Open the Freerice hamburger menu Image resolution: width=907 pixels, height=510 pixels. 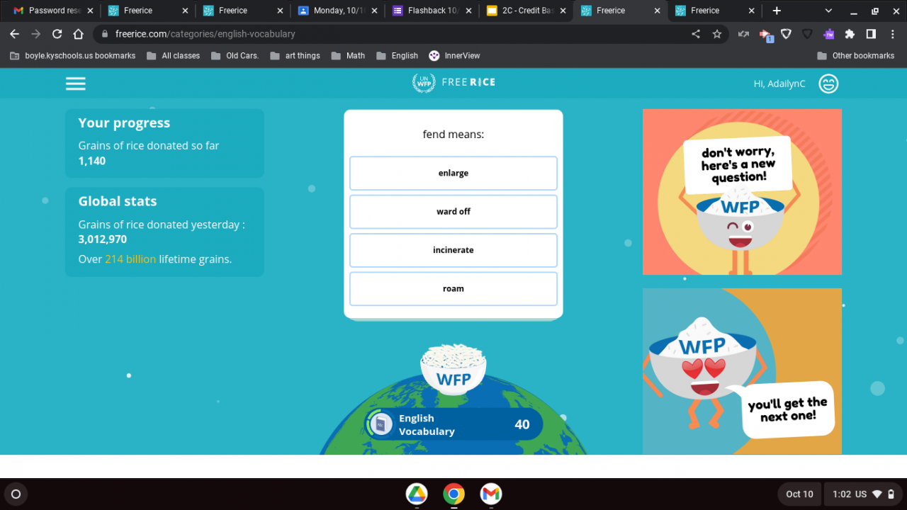click(x=76, y=84)
